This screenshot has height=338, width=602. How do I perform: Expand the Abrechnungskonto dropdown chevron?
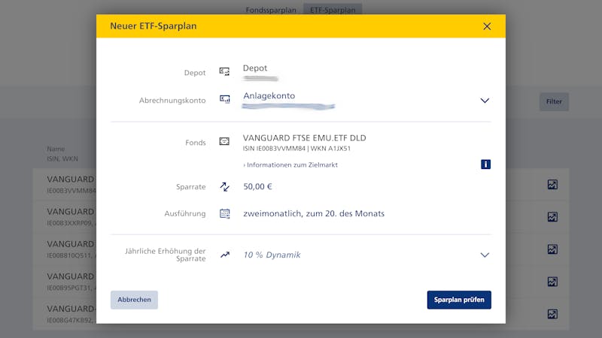tap(485, 101)
